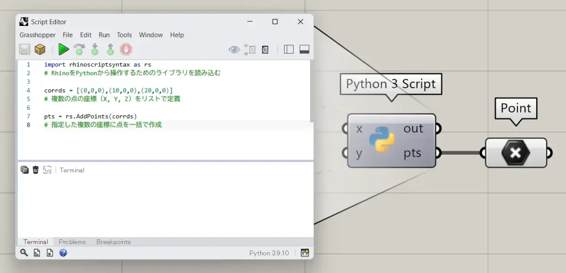Click the step over debug icon
566x273 pixels.
pyautogui.click(x=79, y=49)
